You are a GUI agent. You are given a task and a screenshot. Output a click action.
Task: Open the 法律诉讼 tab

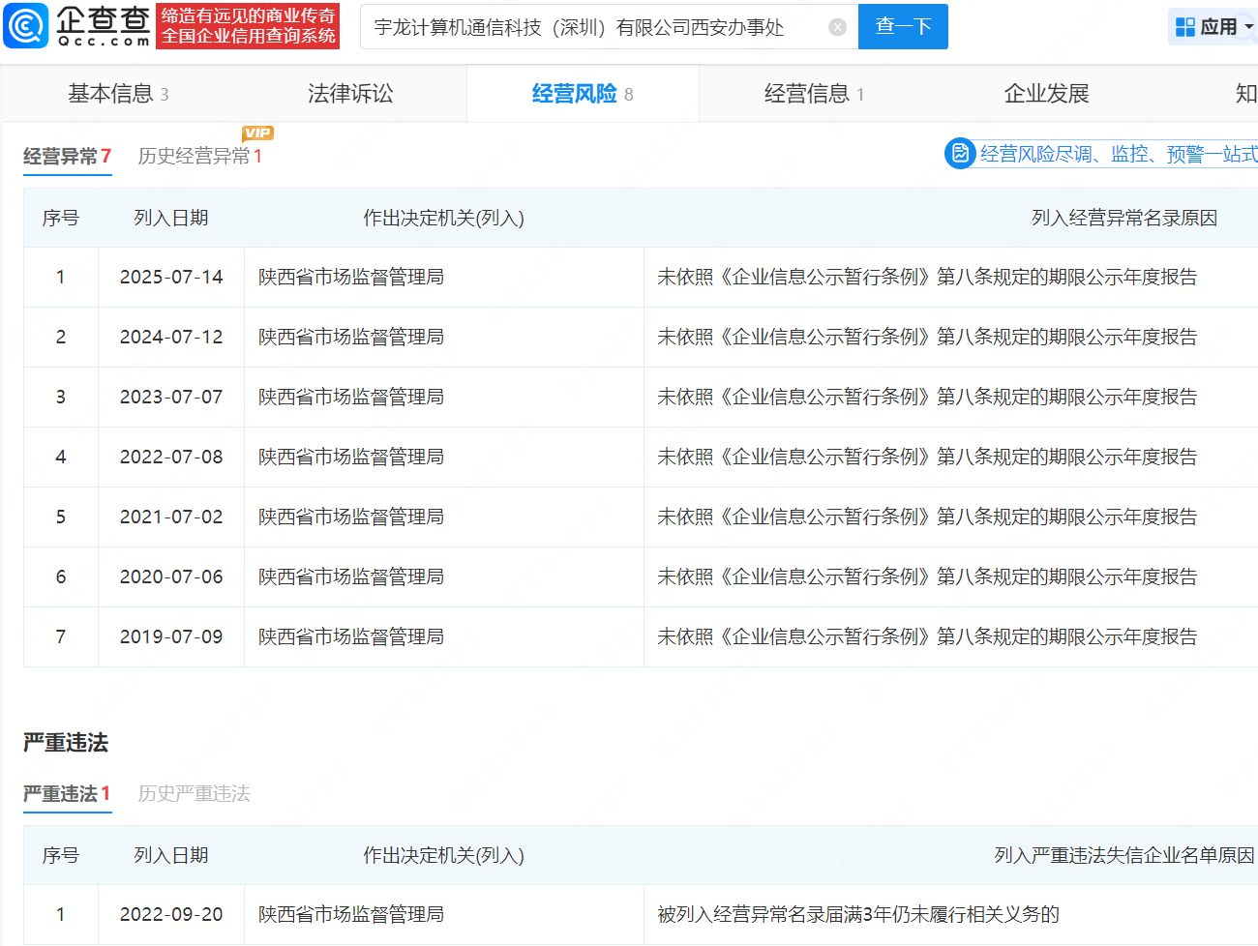(350, 94)
